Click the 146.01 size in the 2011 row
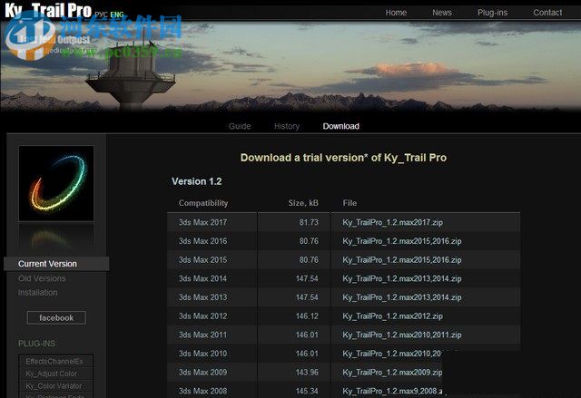 click(307, 335)
